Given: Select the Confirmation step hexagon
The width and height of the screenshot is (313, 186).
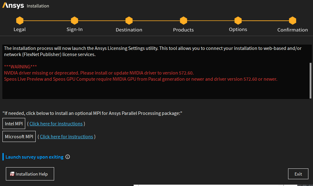Looking at the screenshot, I should point(292,21).
